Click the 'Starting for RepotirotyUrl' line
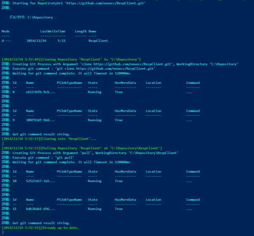The height and width of the screenshot is (236, 254). (74, 3)
